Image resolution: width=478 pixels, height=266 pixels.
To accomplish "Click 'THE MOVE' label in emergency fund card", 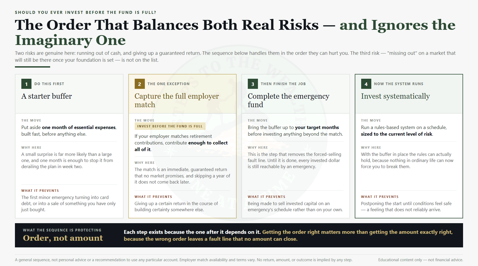I will (258, 120).
